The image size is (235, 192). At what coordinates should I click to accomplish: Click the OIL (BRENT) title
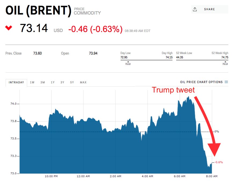point(38,10)
